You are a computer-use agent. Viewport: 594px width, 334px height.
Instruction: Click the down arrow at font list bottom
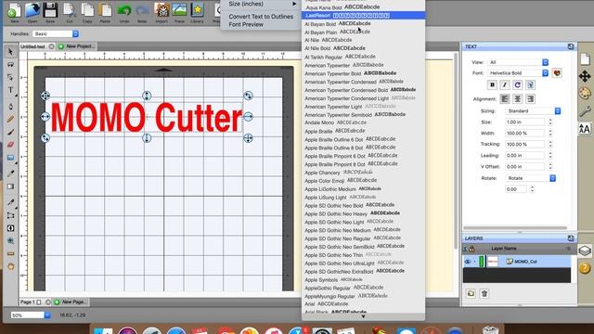(363, 316)
